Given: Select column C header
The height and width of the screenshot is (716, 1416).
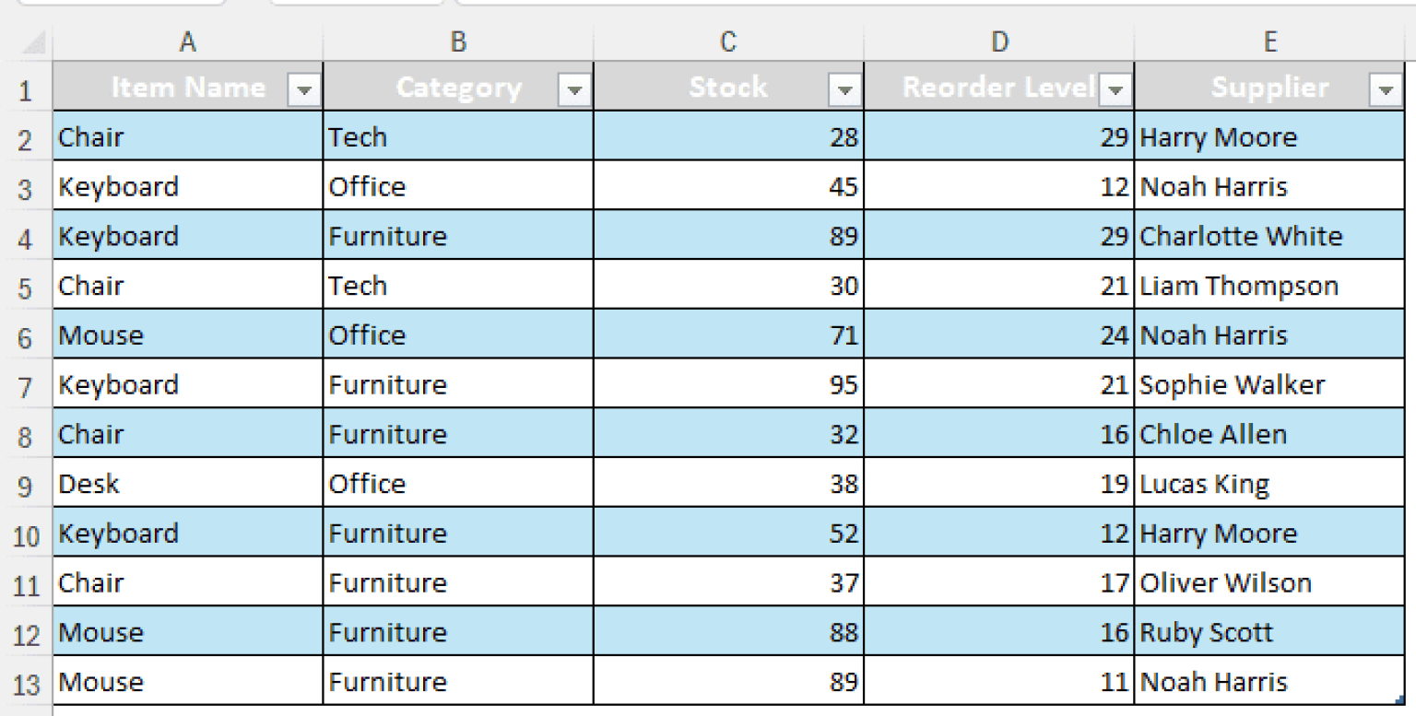Looking at the screenshot, I should 728,41.
